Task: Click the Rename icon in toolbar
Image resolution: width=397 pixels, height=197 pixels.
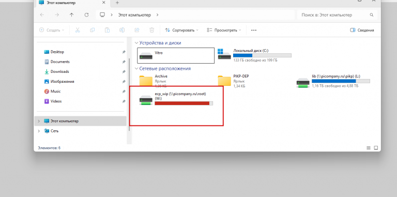Action: pos(122,30)
